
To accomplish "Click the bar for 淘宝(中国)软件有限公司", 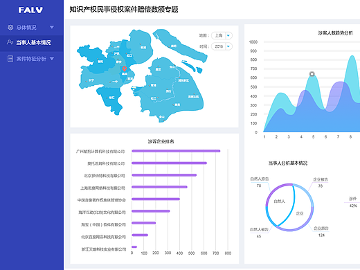I will tap(144, 223).
